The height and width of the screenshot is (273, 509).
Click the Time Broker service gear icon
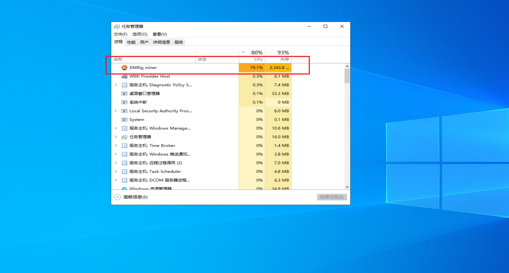click(x=124, y=146)
